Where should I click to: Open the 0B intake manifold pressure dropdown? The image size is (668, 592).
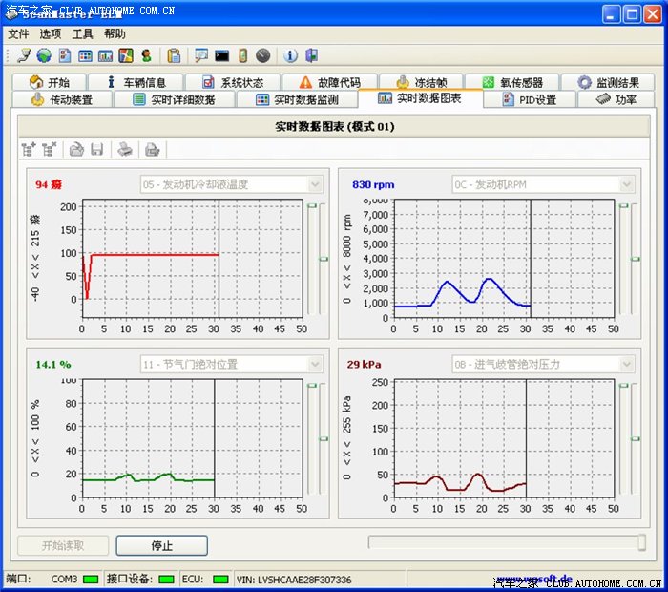pyautogui.click(x=627, y=364)
